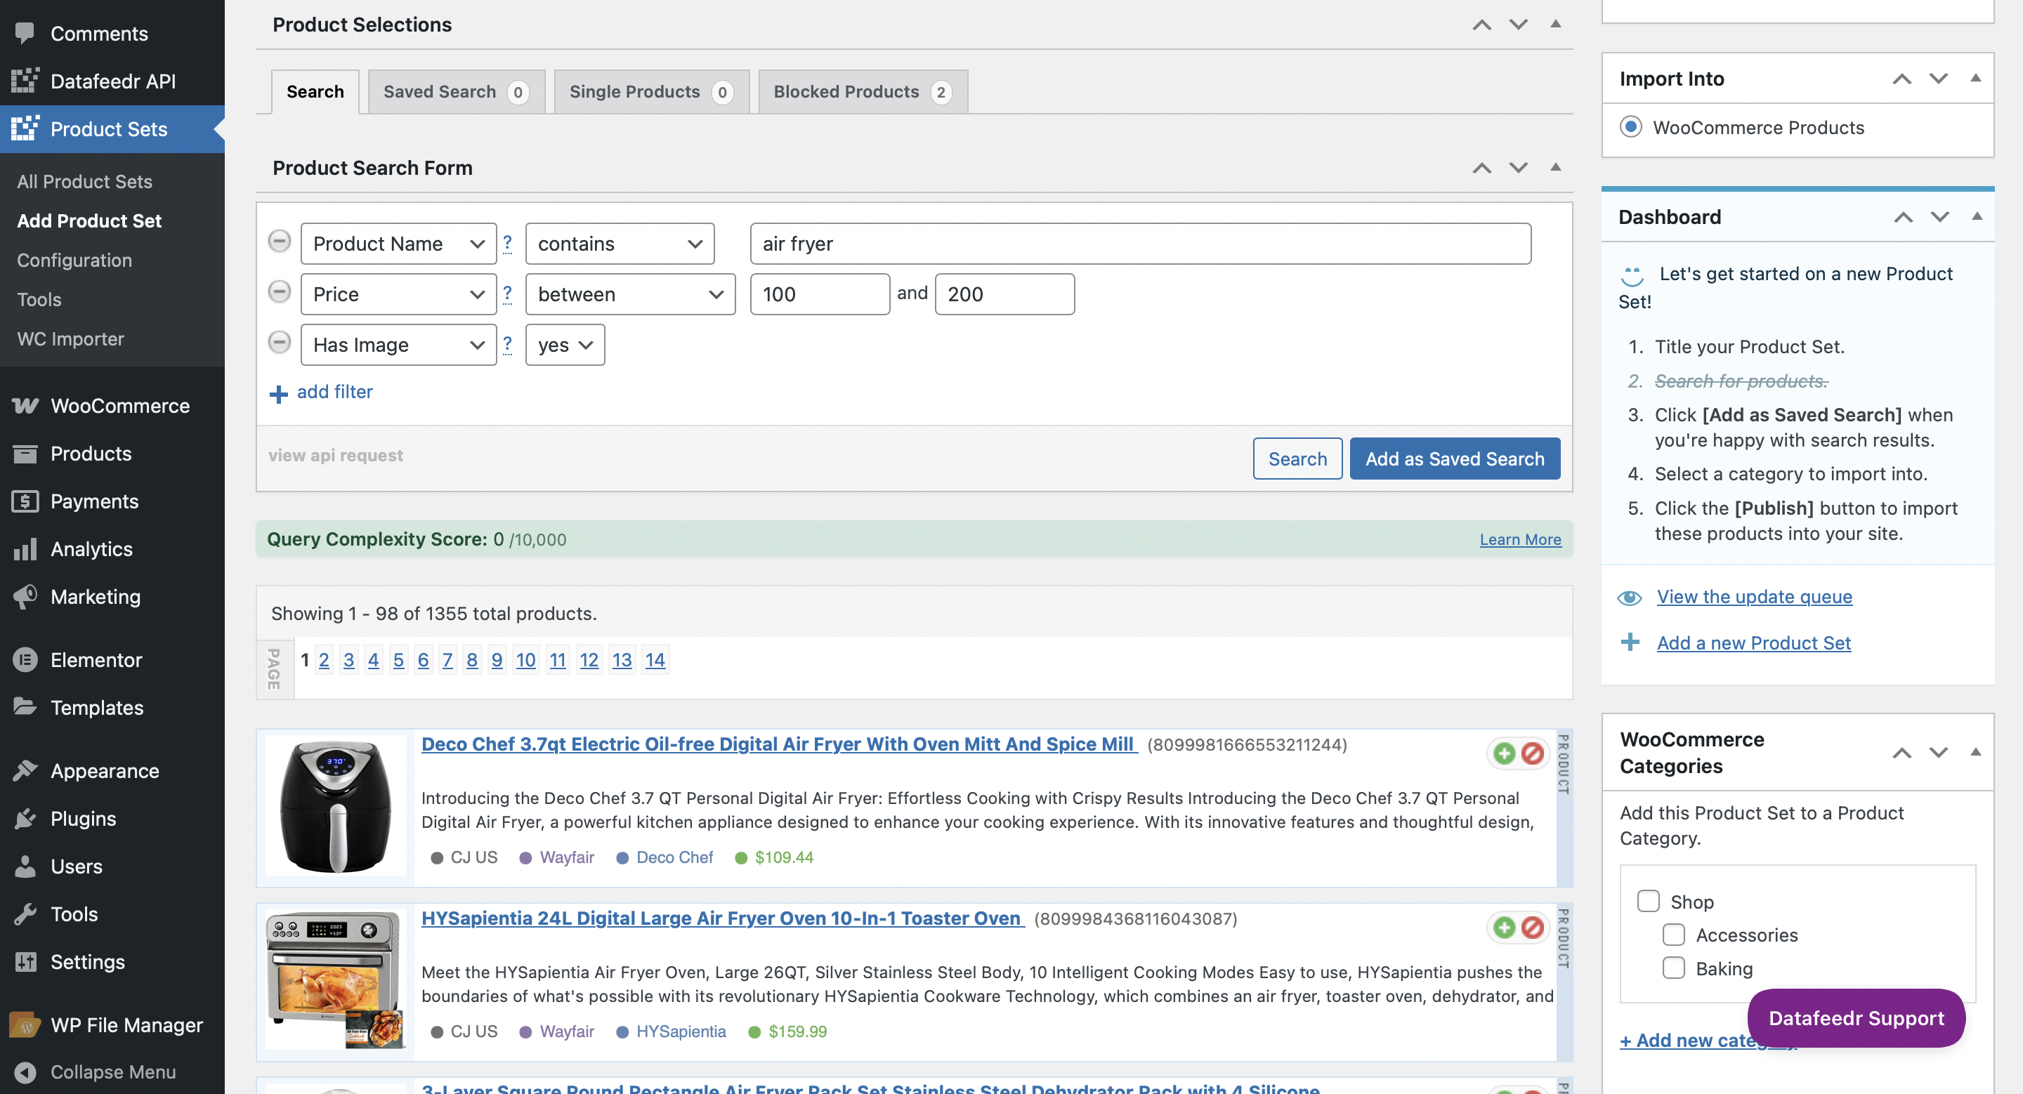Click the Plugins plug icon
The image size is (2023, 1094).
(x=25, y=819)
